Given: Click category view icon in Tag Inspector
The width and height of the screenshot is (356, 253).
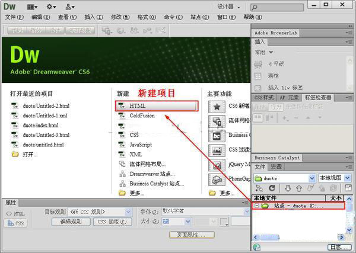Looking at the screenshot, I should click(x=258, y=117).
